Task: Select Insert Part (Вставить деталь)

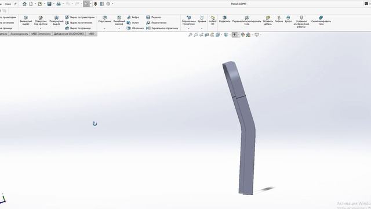Action: click(268, 21)
